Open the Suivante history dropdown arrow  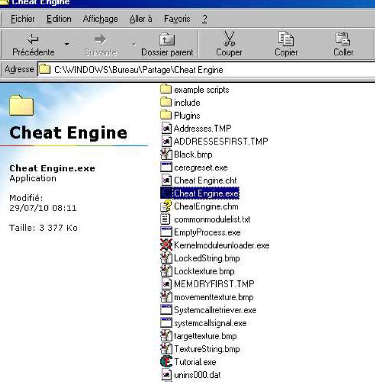[134, 44]
